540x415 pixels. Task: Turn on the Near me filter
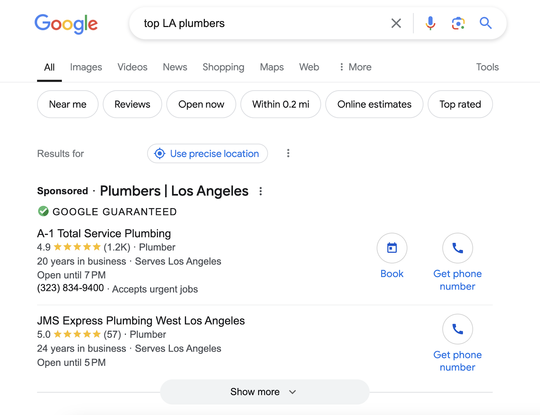67,104
